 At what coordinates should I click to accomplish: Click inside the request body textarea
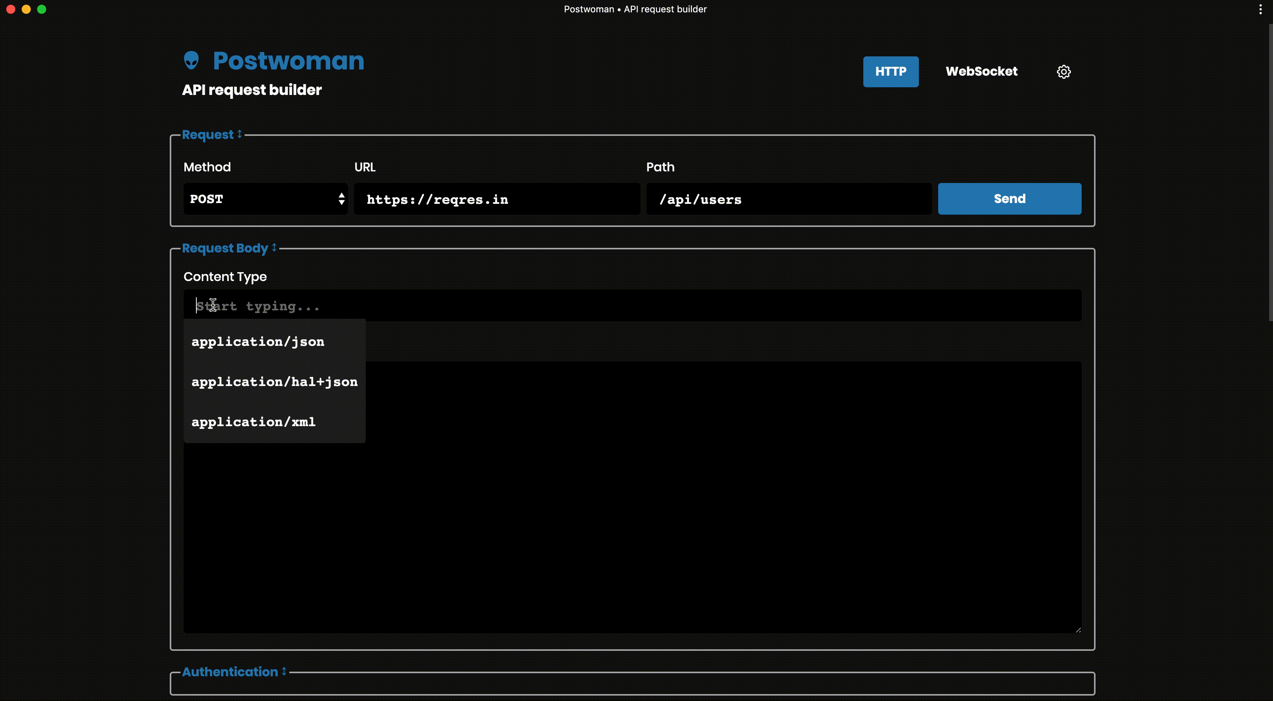(x=692, y=519)
